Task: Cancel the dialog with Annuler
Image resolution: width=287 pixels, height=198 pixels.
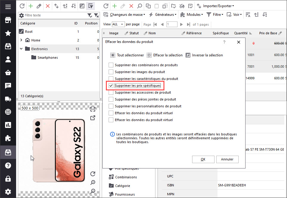Action: [227, 160]
